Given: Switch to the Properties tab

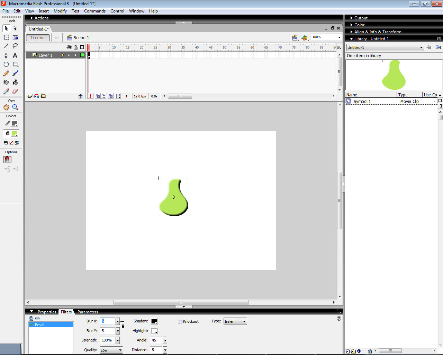Looking at the screenshot, I should pyautogui.click(x=47, y=312).
